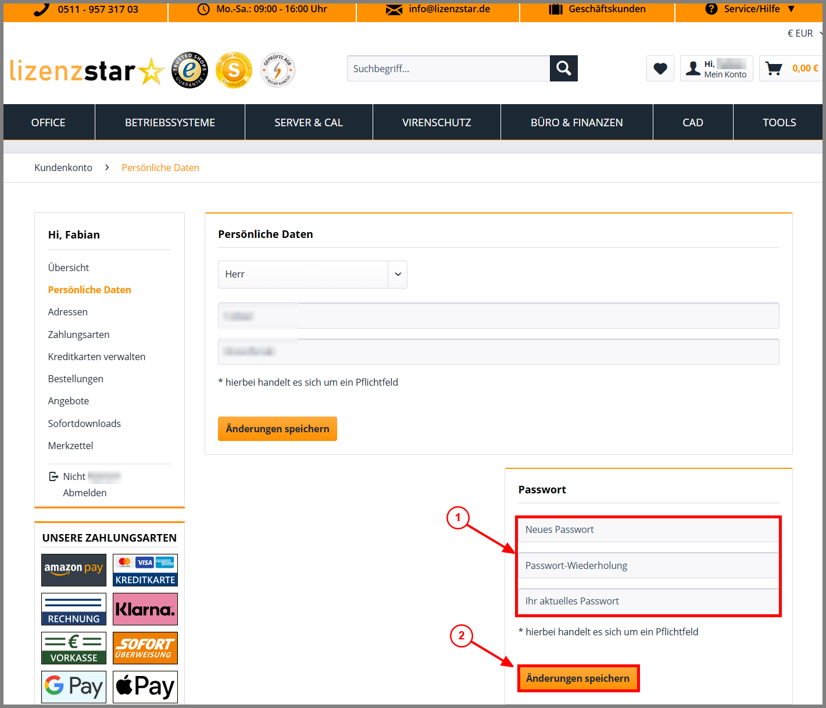Click the Amazon Pay payment logo

tap(74, 570)
